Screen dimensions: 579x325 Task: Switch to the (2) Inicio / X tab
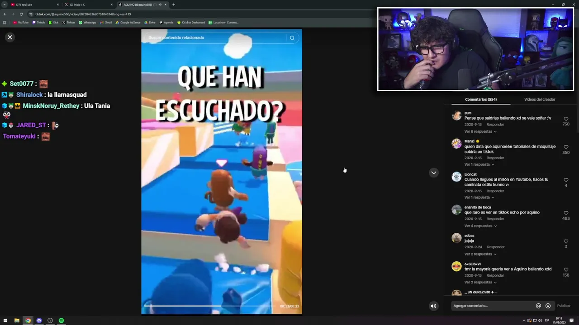[x=88, y=5]
